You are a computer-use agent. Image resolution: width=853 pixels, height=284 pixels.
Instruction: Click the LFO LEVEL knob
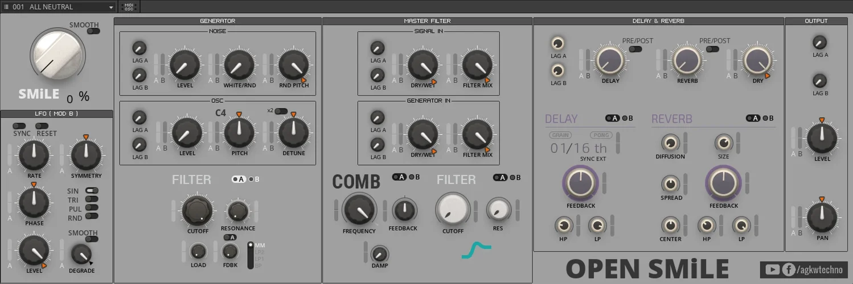coord(34,251)
